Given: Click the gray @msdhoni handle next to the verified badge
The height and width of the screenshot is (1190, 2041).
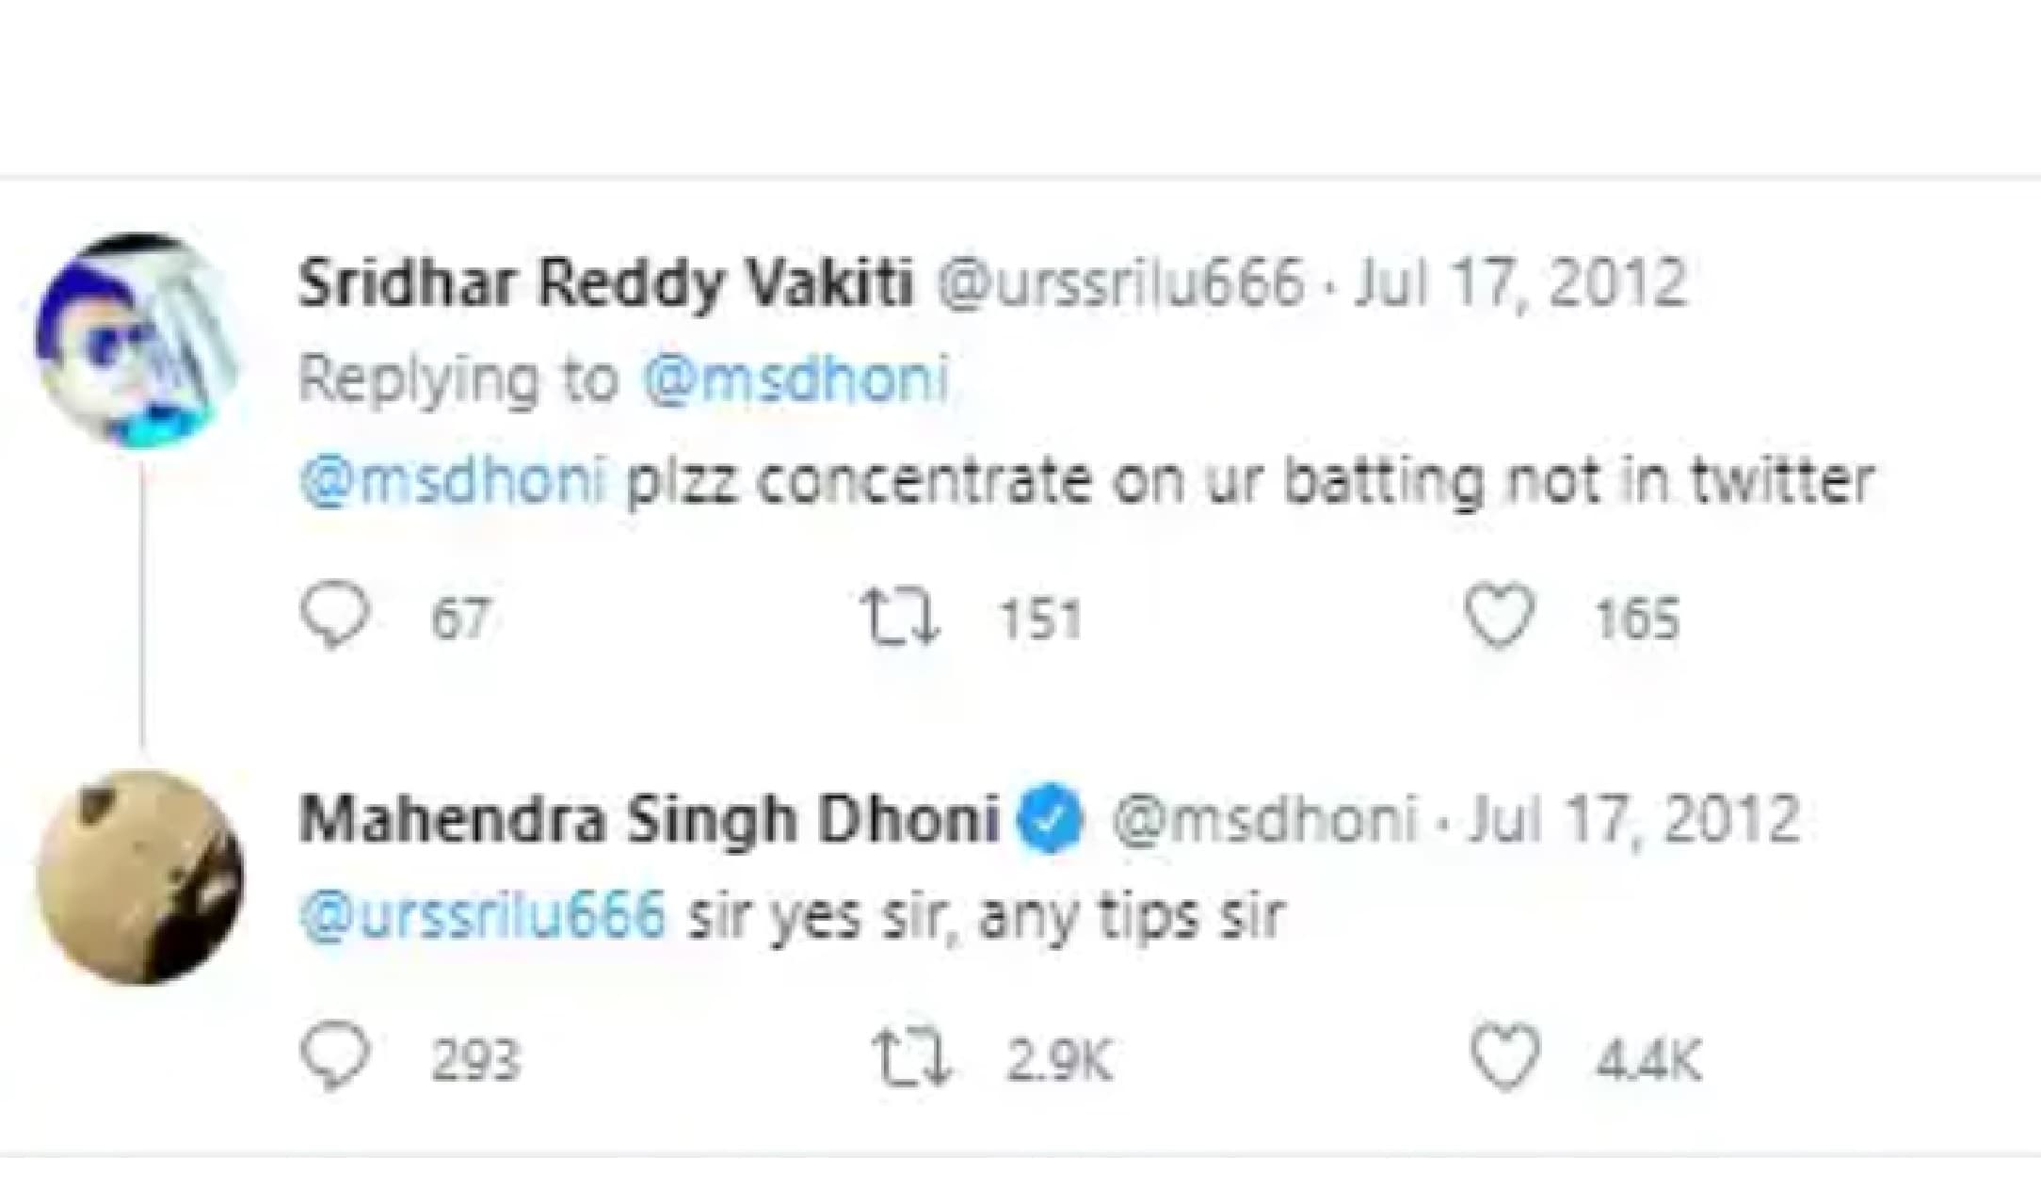Looking at the screenshot, I should 1263,821.
